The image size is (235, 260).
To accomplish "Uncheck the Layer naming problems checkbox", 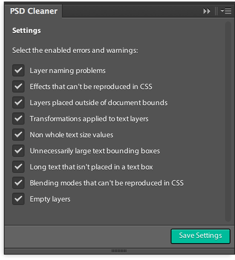I will 18,70.
